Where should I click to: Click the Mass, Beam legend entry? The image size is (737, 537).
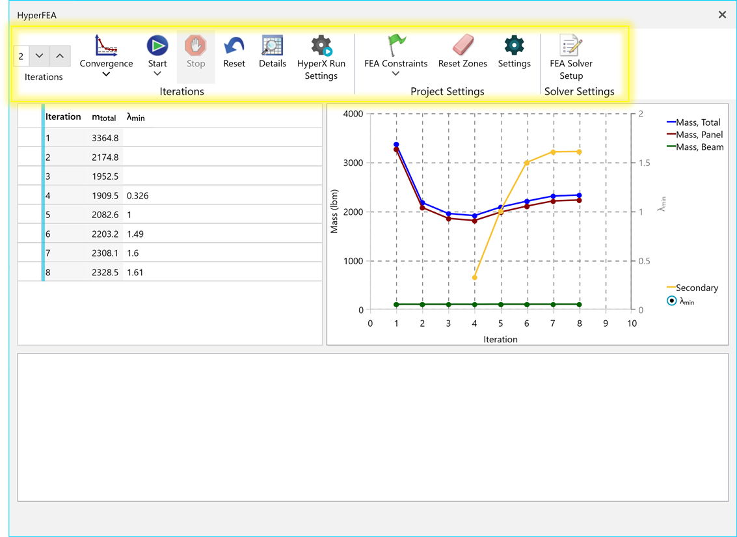[x=695, y=146]
